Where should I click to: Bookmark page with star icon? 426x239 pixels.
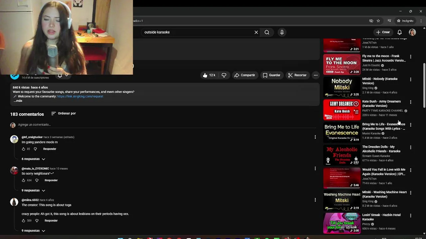[x=378, y=21]
